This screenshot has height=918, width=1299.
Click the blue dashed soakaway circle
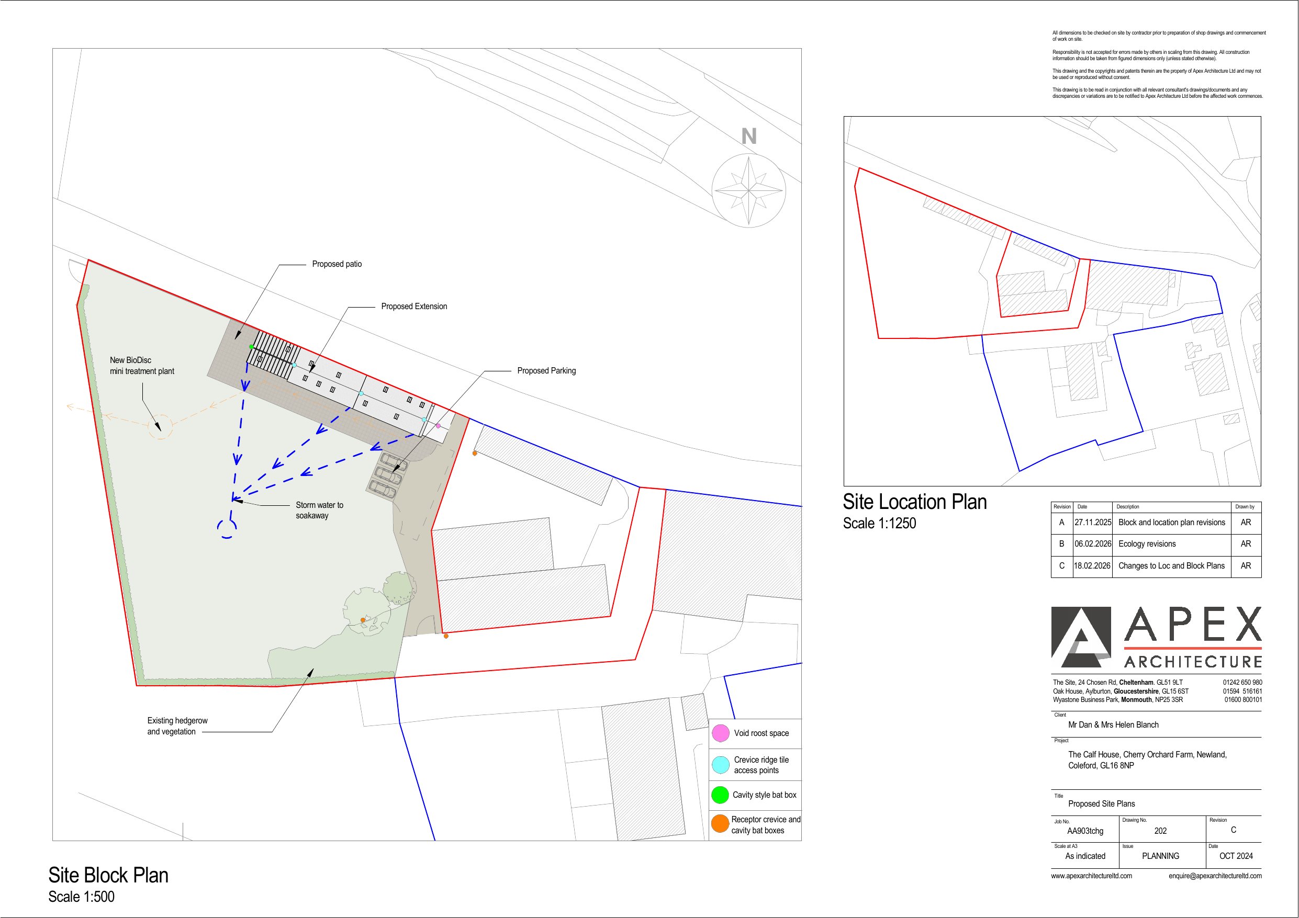click(x=227, y=528)
